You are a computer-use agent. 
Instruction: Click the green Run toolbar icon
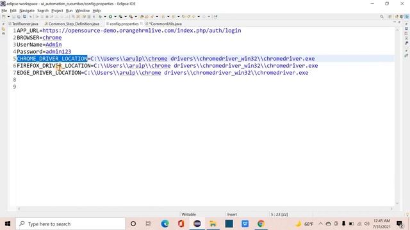(x=110, y=17)
